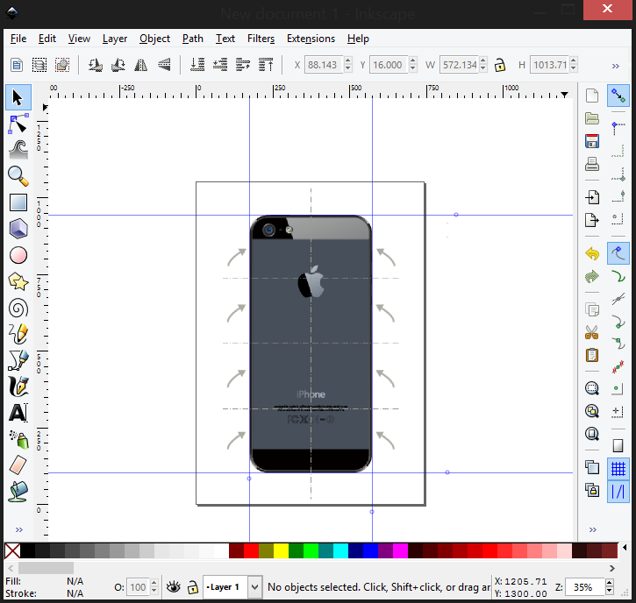Toggle width-height ratio lock
This screenshot has width=636, height=603.
(x=500, y=65)
